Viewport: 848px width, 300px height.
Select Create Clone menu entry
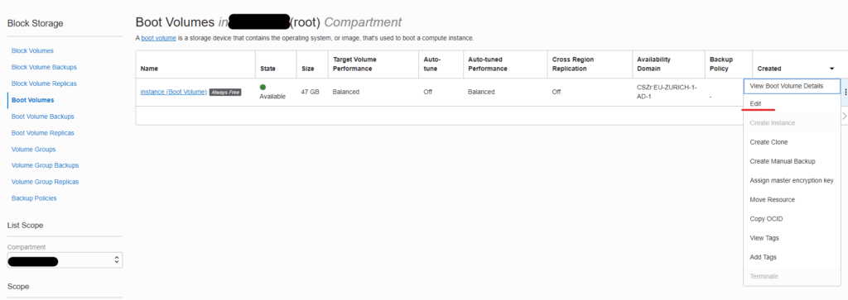click(x=768, y=142)
